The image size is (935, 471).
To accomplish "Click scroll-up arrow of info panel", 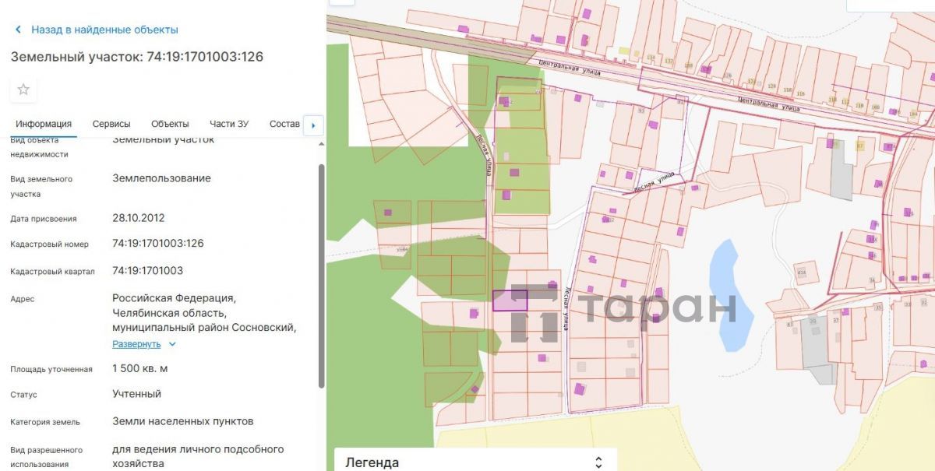I will tap(321, 143).
